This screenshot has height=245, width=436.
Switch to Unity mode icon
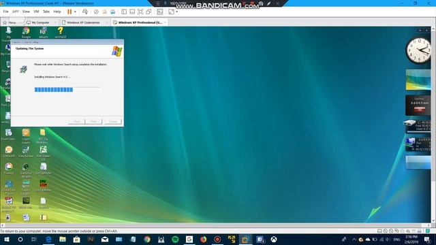point(149,12)
